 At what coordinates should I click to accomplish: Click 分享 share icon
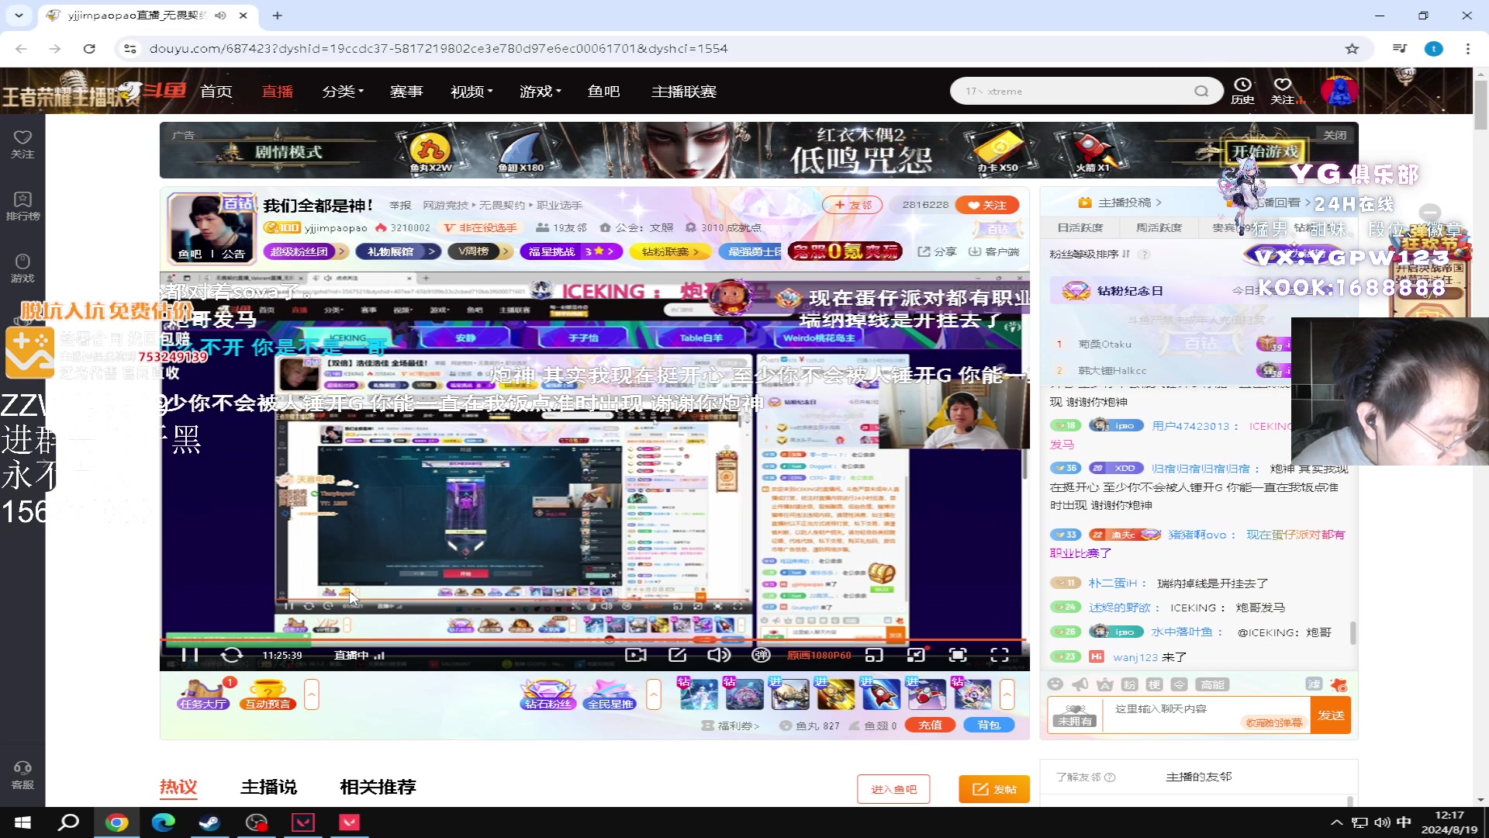pyautogui.click(x=938, y=251)
